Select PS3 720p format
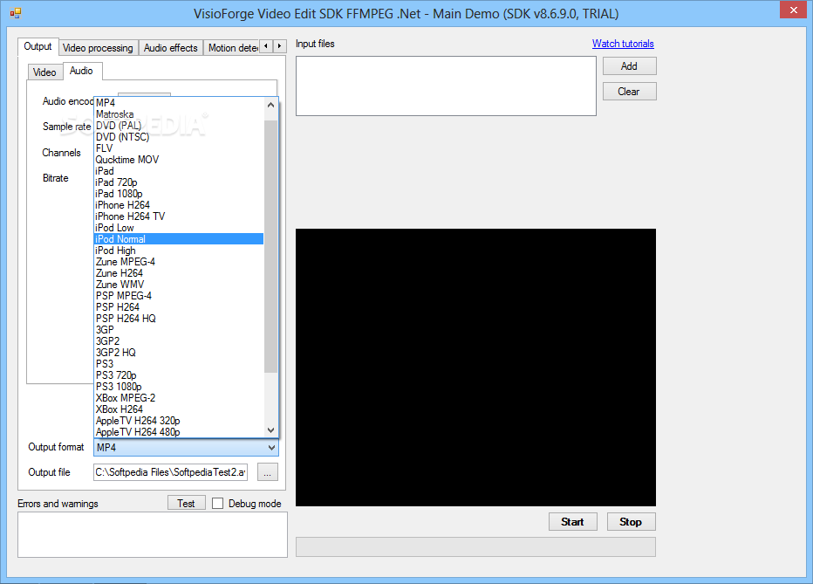This screenshot has width=813, height=584. [179, 375]
